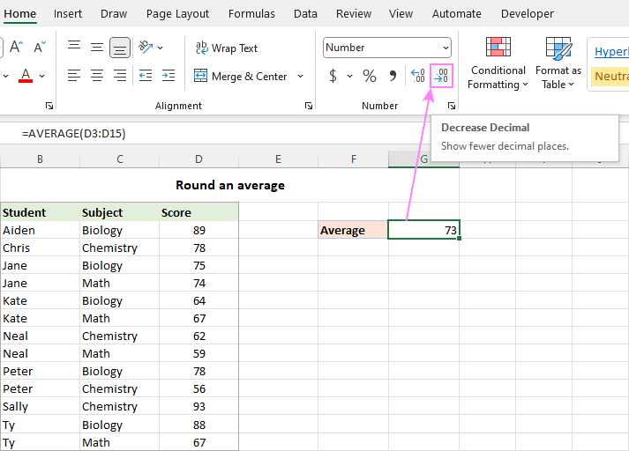
Task: Select column F header
Action: click(x=354, y=159)
